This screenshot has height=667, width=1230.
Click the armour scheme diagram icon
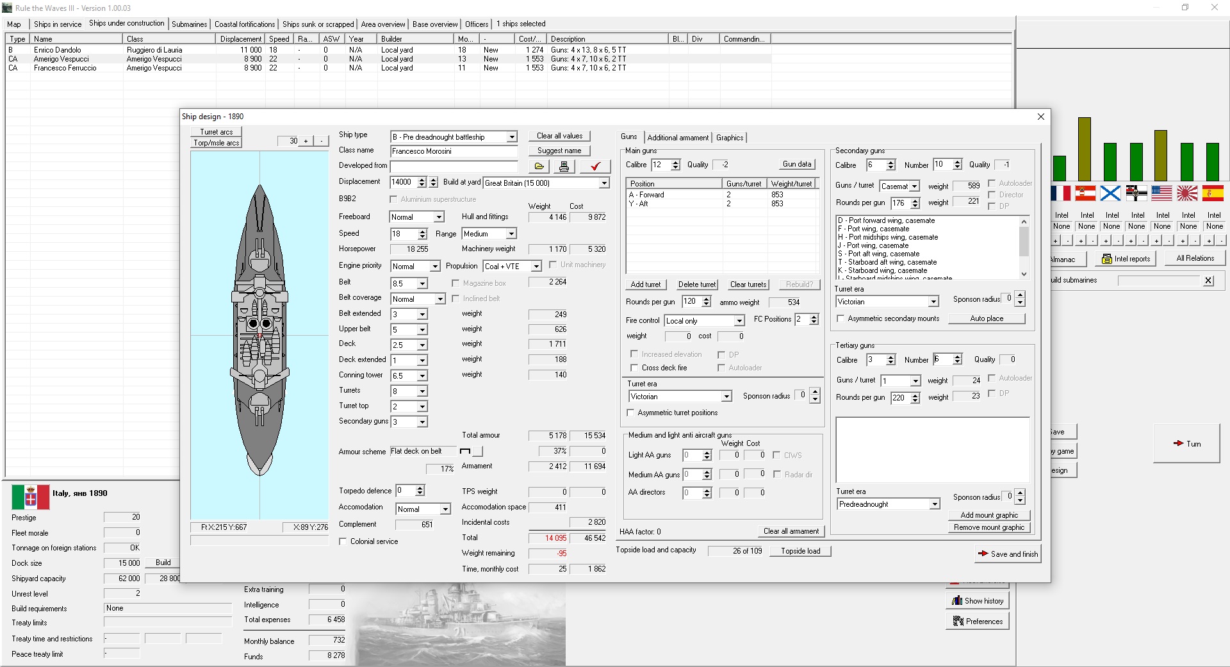pyautogui.click(x=465, y=452)
